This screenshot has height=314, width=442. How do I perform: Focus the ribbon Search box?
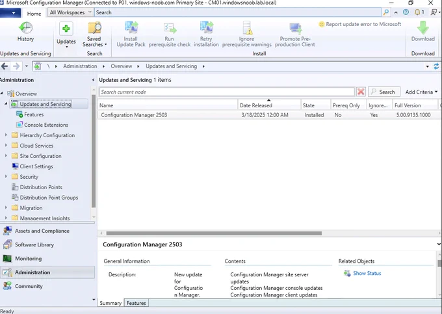(238, 12)
